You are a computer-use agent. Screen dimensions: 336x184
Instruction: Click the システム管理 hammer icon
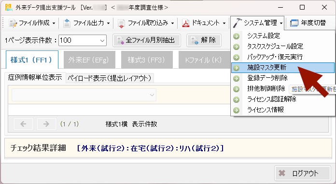coord(237,23)
